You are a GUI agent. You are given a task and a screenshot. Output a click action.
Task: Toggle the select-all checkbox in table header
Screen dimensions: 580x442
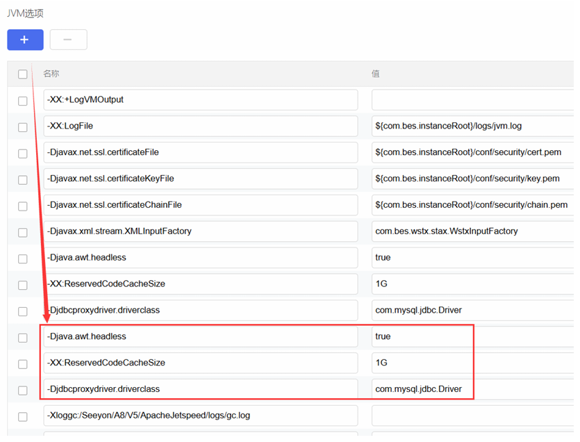(x=23, y=74)
